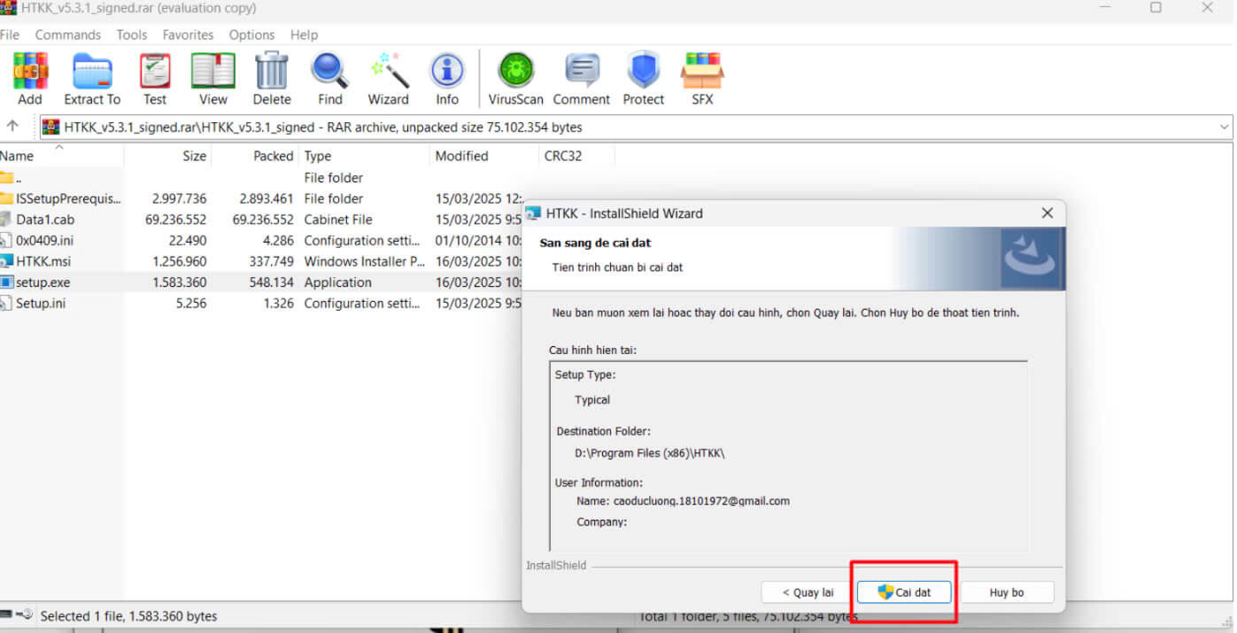Click the 69.236.552 size of Data1.cab

coord(176,220)
